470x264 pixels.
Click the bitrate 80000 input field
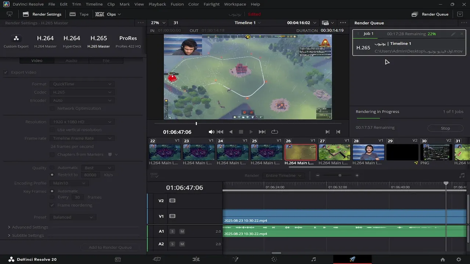click(x=90, y=175)
